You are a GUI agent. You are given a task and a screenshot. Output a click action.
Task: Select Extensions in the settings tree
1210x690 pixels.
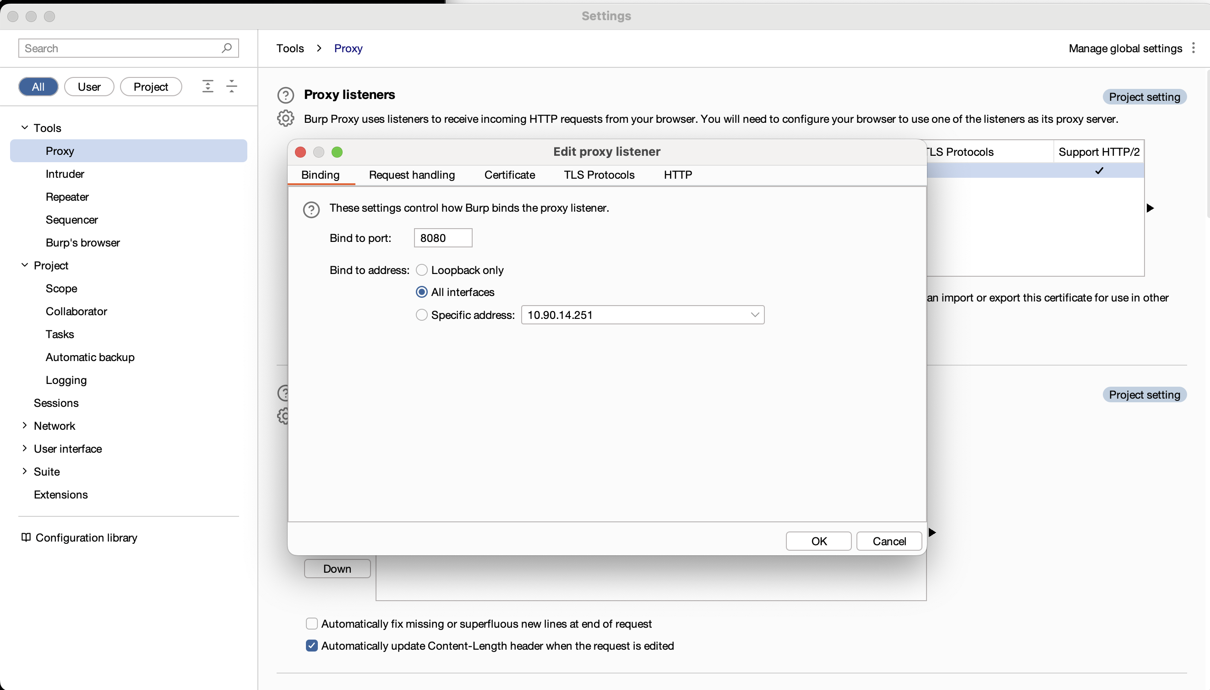click(60, 494)
